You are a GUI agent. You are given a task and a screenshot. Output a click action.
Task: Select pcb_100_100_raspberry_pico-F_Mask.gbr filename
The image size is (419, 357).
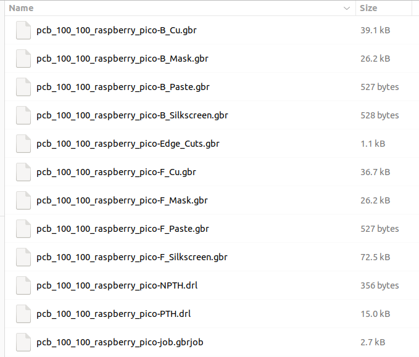122,200
